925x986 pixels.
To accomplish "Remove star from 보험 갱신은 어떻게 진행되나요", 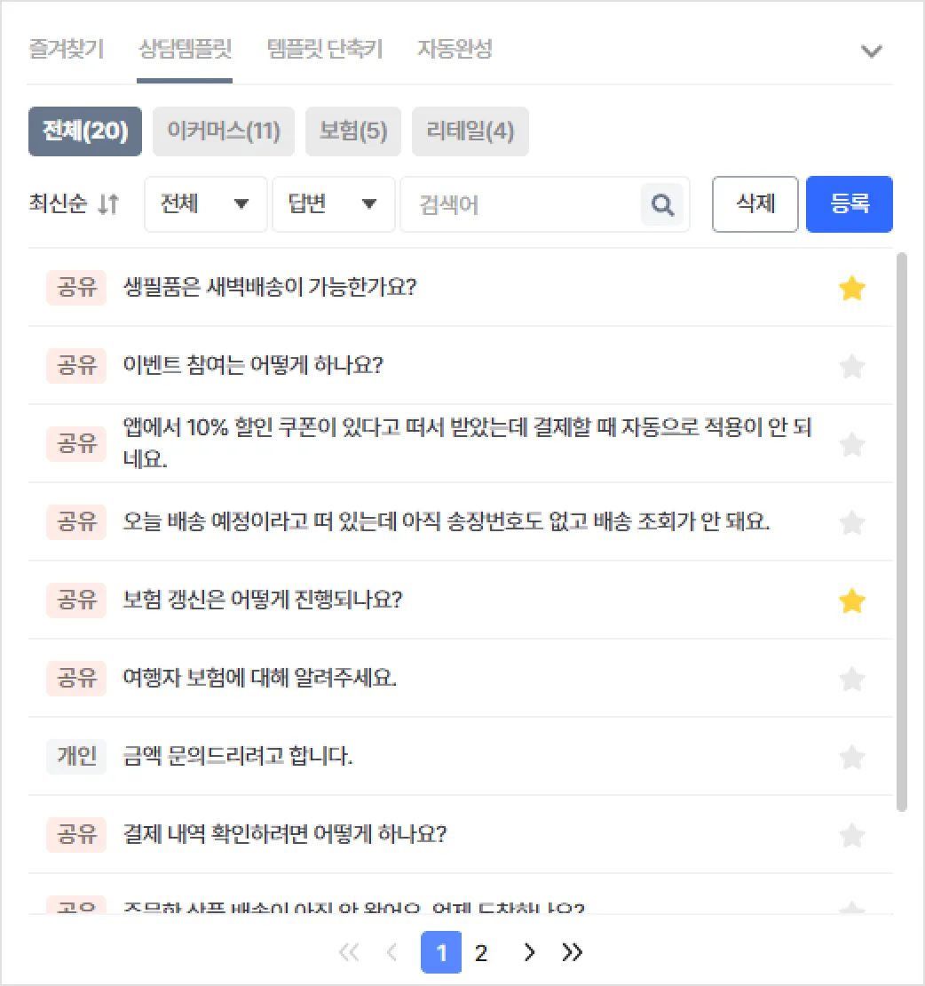I will (851, 601).
